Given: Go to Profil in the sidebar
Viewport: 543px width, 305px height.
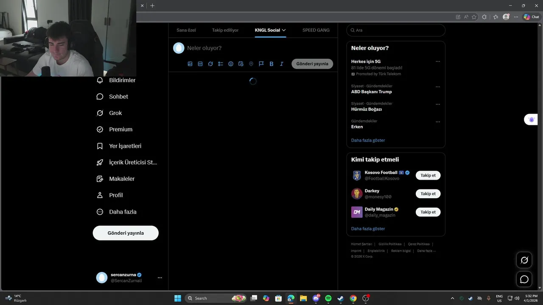Looking at the screenshot, I should [x=110, y=195].
